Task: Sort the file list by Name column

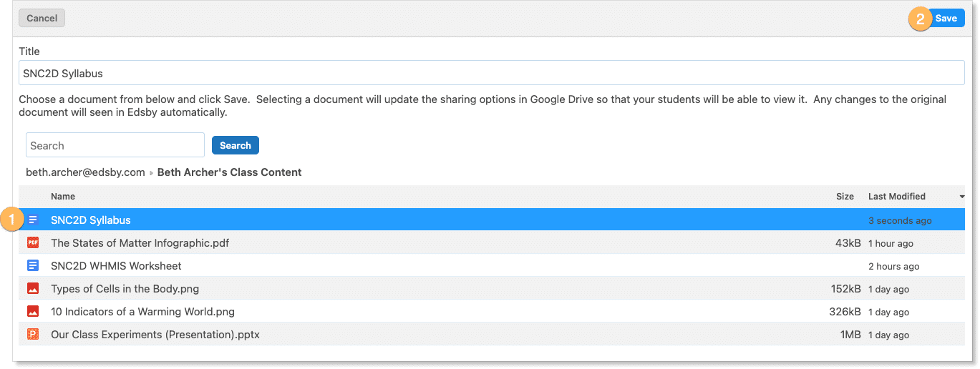Action: (63, 197)
